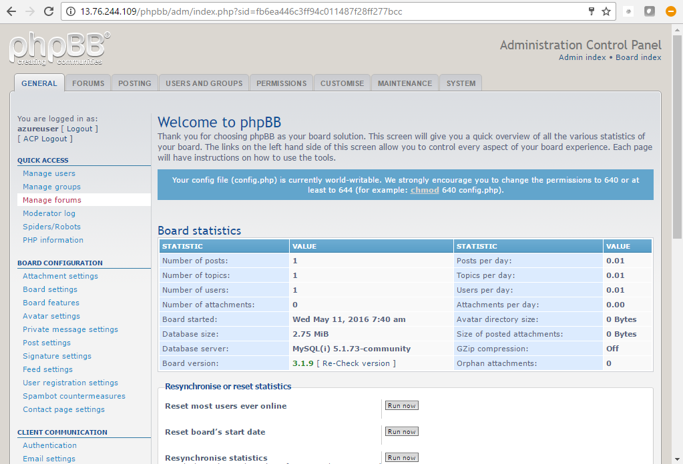Viewport: 683px width, 464px height.
Task: Open the Users and Groups tab
Action: click(x=204, y=83)
